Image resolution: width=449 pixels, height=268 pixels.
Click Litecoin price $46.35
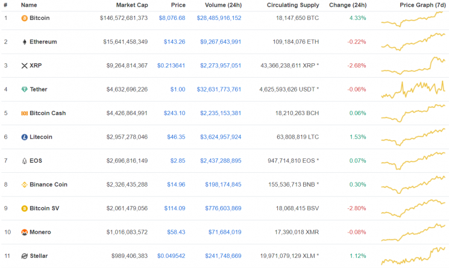click(176, 137)
